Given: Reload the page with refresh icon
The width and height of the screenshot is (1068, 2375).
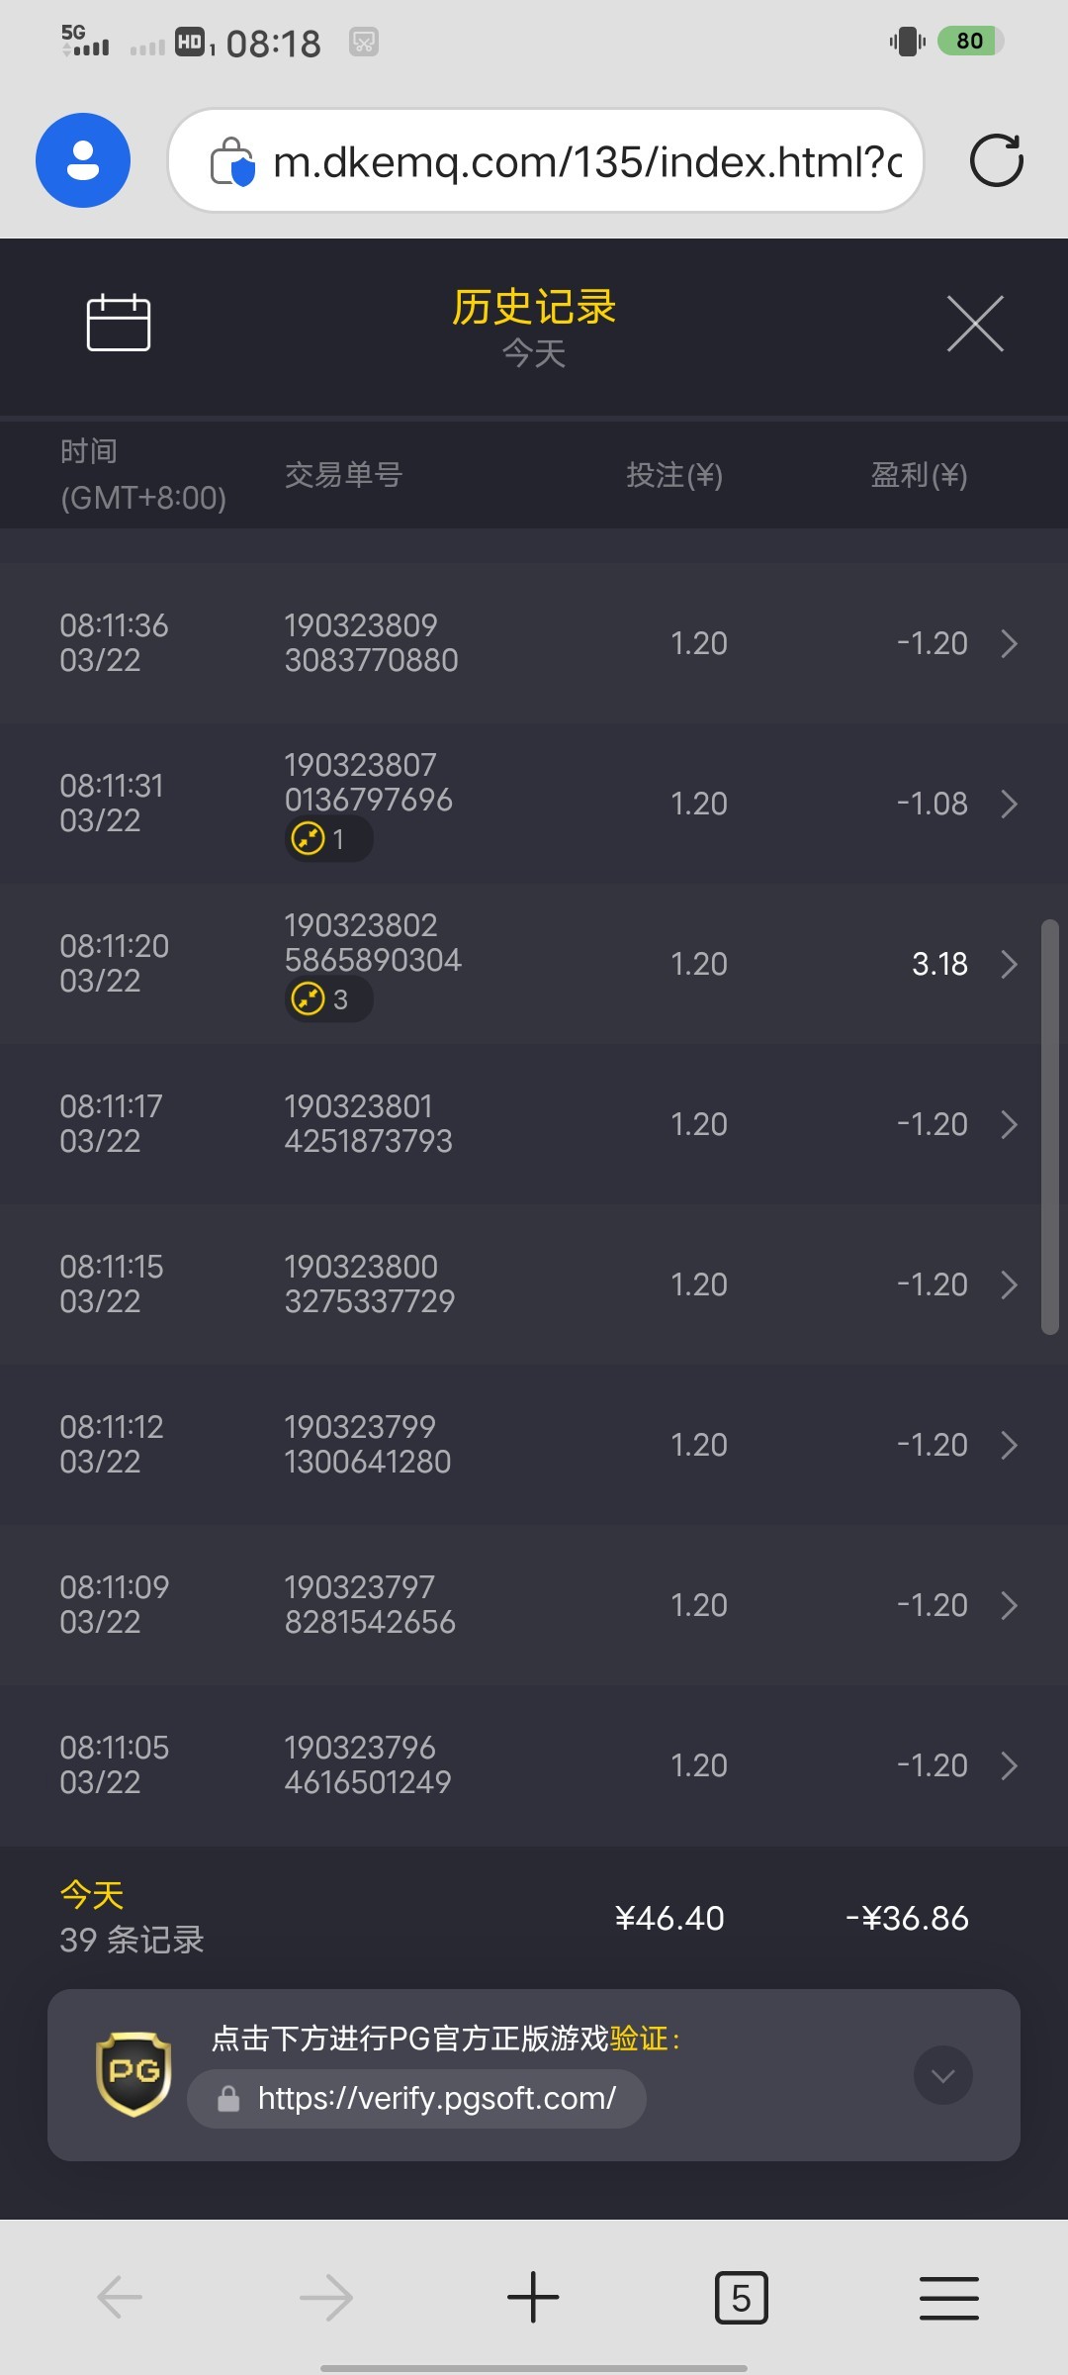Looking at the screenshot, I should coord(996,160).
